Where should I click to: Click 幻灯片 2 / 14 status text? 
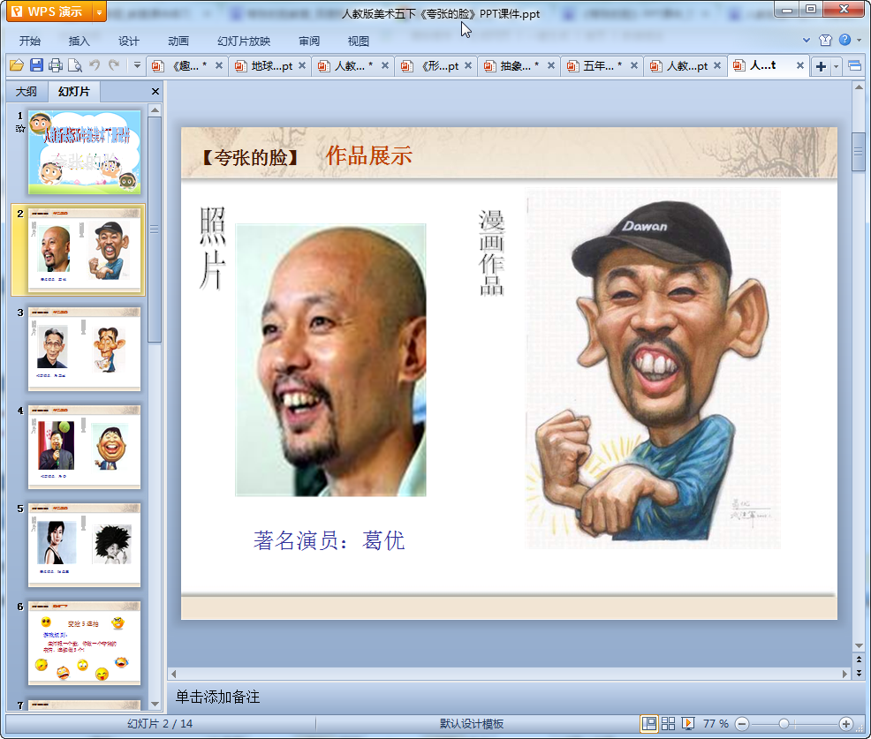[x=160, y=723]
